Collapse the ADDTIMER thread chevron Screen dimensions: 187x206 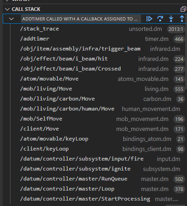(x=11, y=19)
